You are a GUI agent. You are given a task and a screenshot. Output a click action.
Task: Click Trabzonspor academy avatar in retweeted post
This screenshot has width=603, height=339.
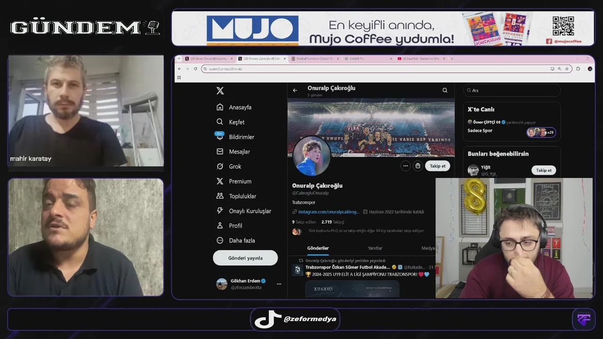(297, 270)
